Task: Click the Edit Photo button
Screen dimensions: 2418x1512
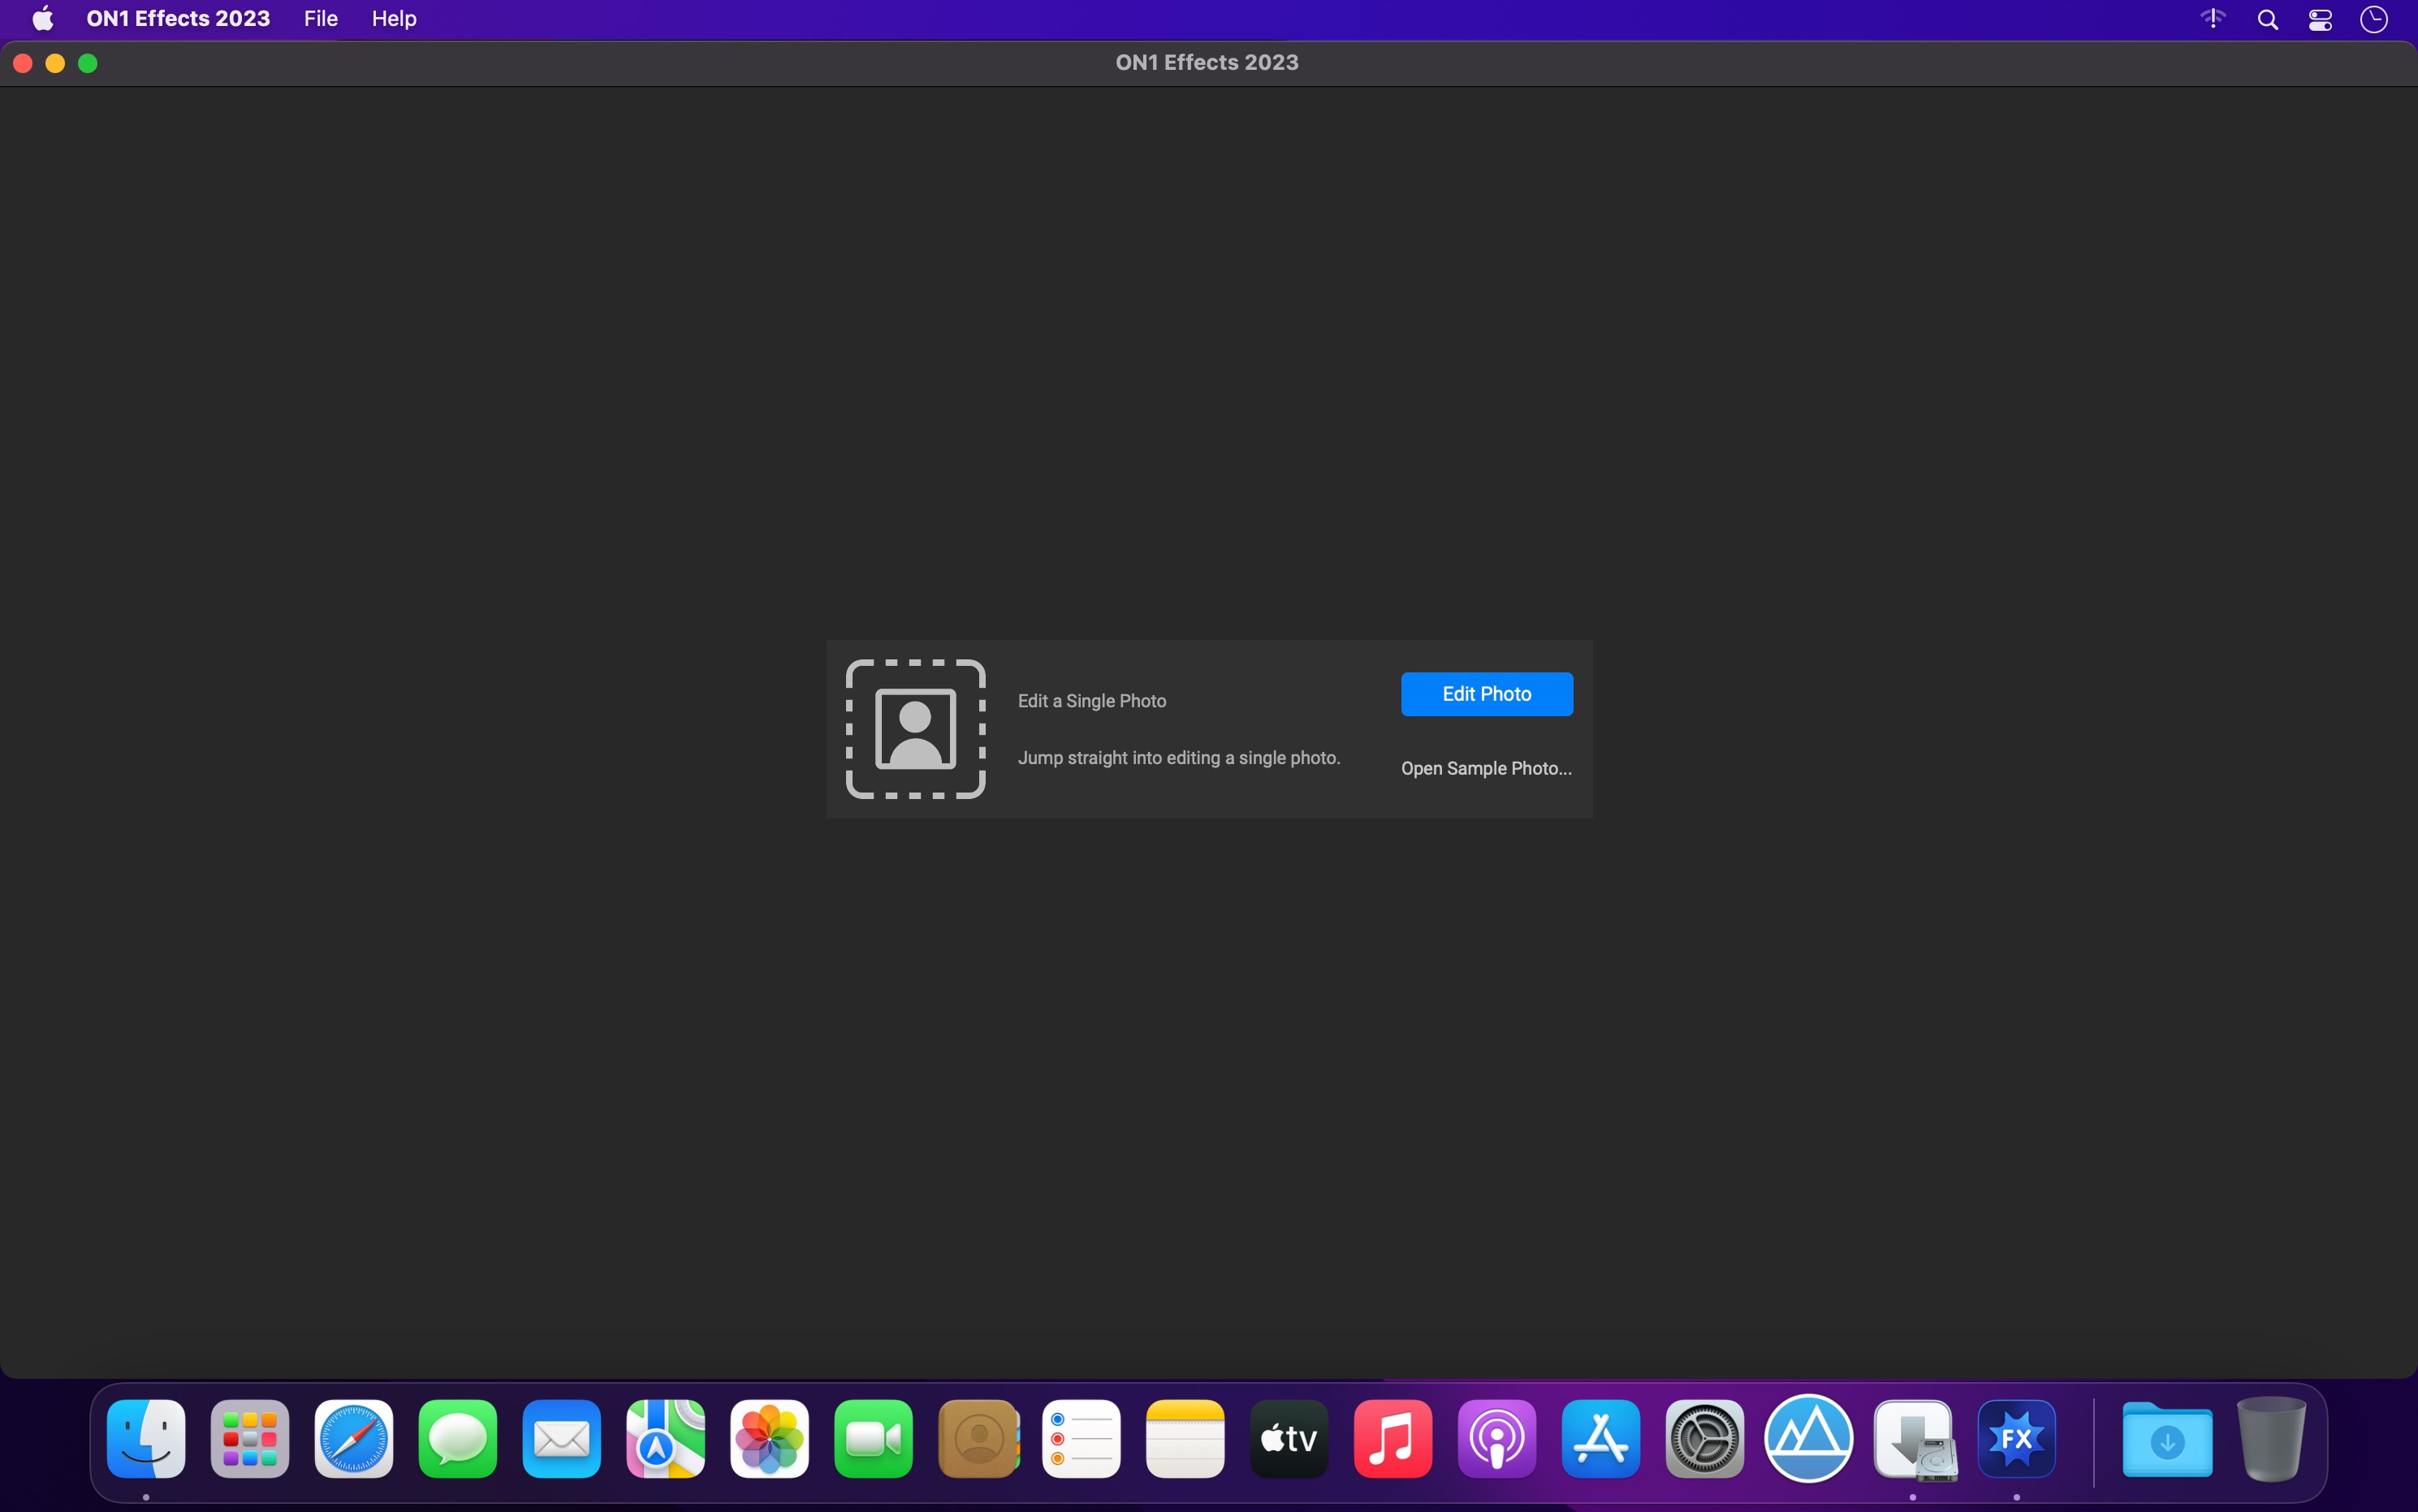Action: [x=1485, y=694]
